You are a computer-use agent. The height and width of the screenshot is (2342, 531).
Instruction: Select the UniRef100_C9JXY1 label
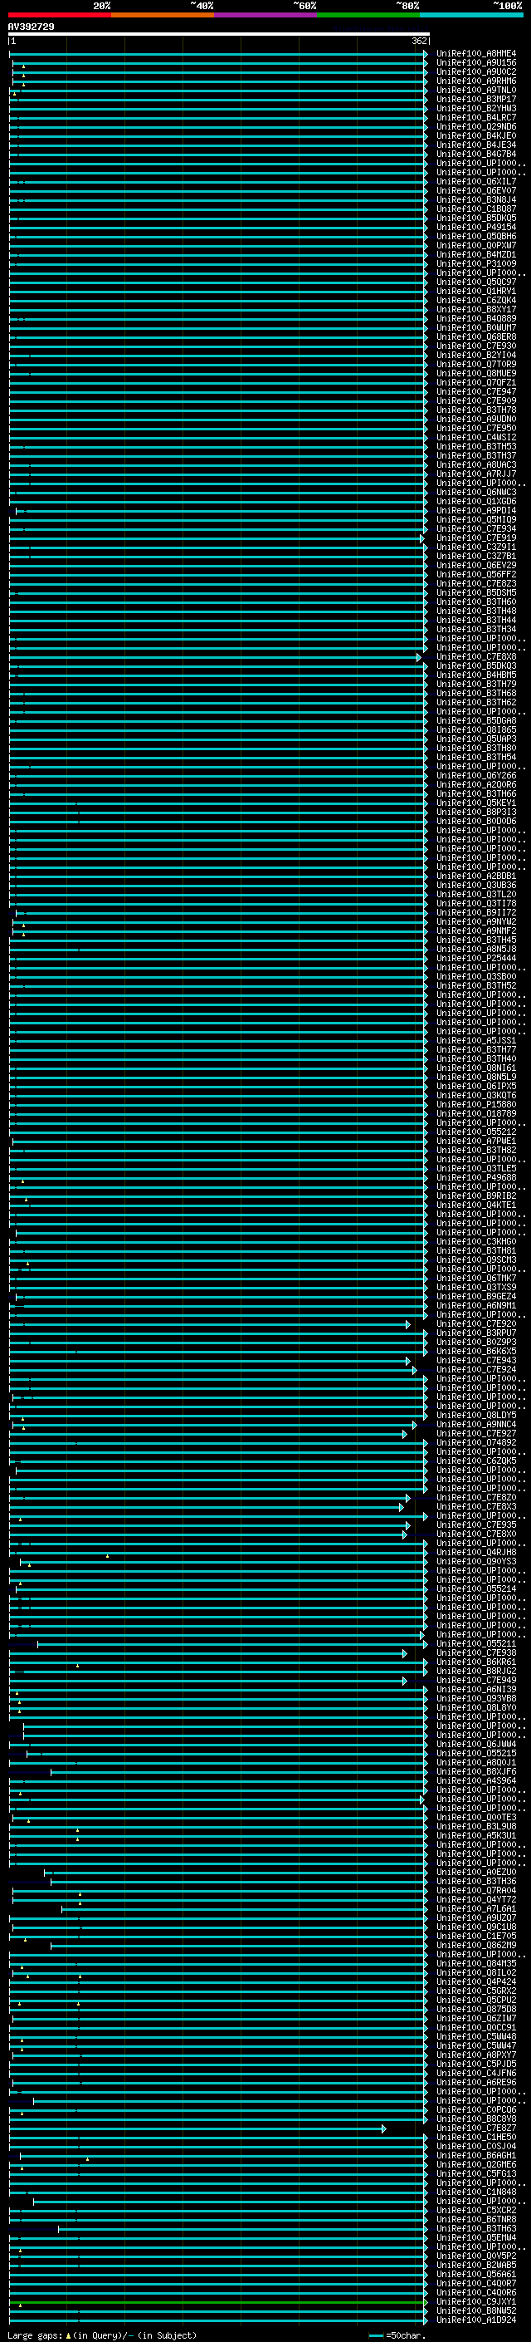[x=476, y=2302]
